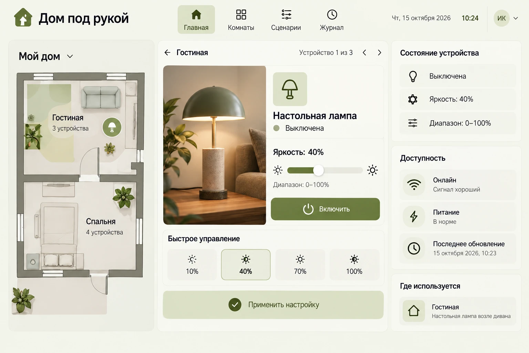Image resolution: width=529 pixels, height=353 pixels.
Task: Open the Гостиная usage card
Action: [x=458, y=311]
